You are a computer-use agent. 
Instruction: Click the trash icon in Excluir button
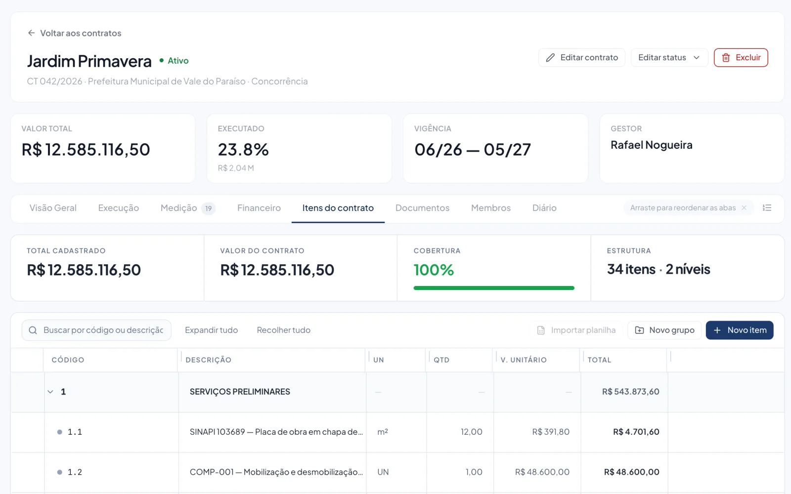726,58
